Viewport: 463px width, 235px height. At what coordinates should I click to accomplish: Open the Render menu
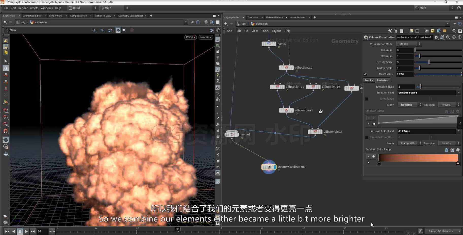click(23, 8)
